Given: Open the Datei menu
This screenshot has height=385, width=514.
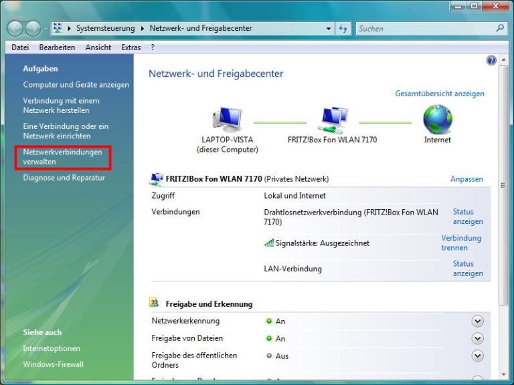Looking at the screenshot, I should point(20,47).
